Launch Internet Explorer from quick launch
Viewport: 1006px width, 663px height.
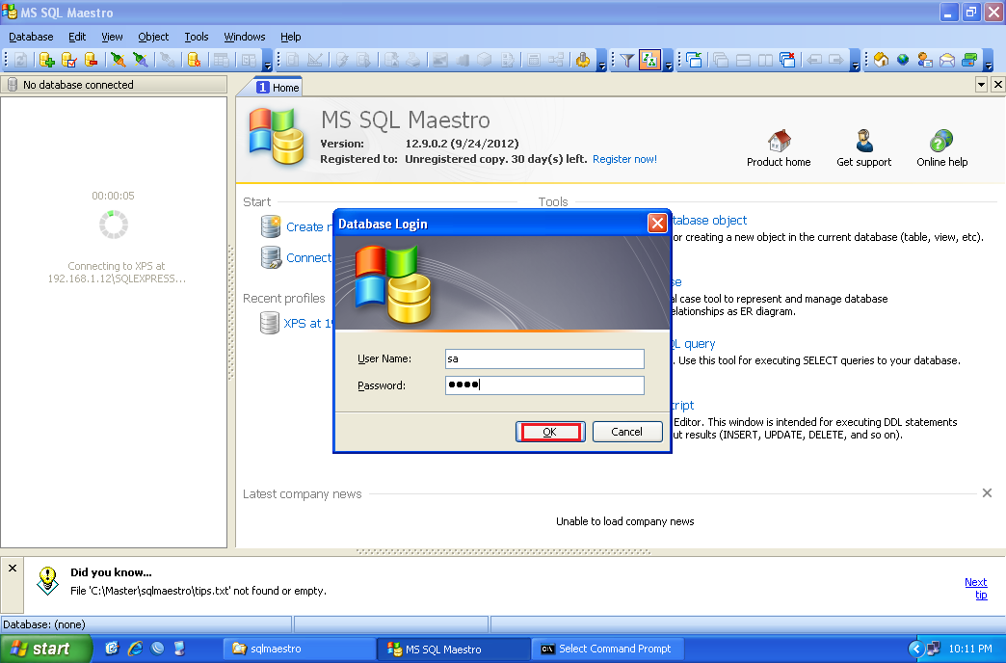coord(135,649)
